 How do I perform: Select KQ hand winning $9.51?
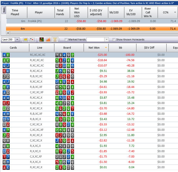coord(90,71)
